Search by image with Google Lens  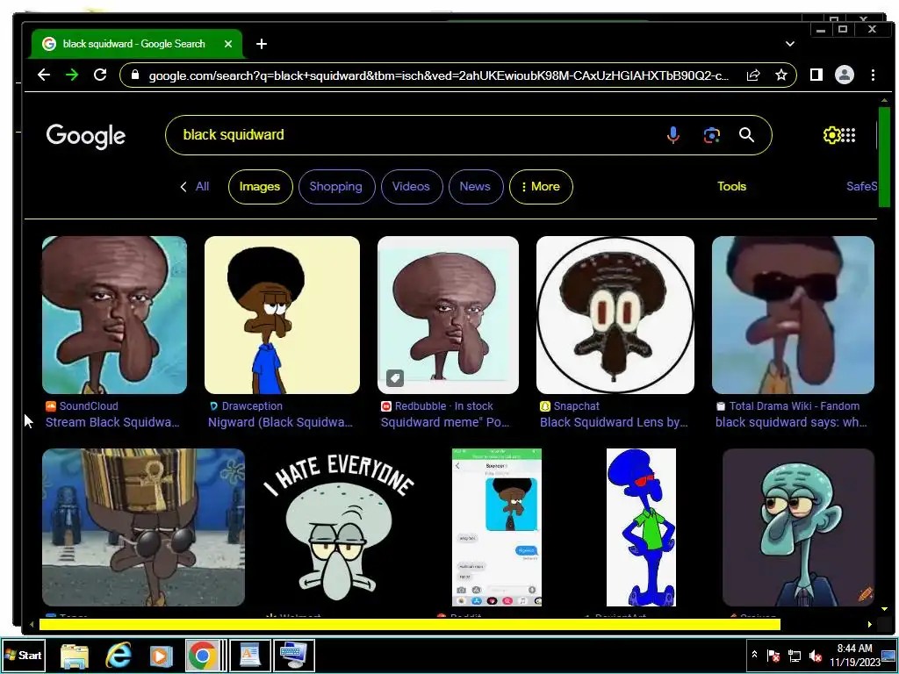point(711,135)
